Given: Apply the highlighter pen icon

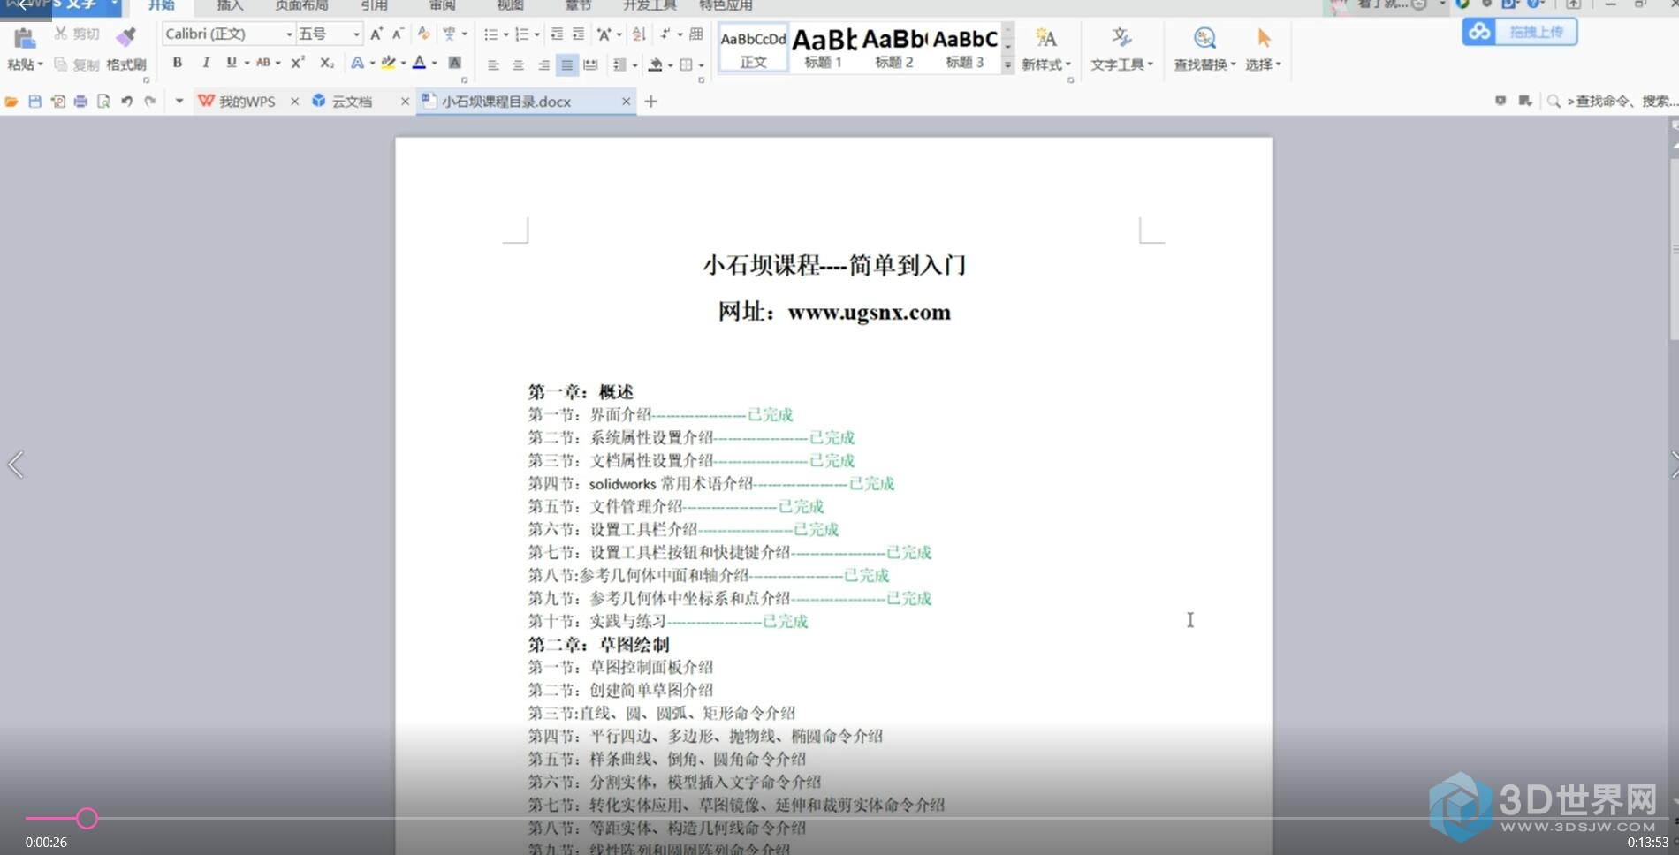Looking at the screenshot, I should point(387,63).
